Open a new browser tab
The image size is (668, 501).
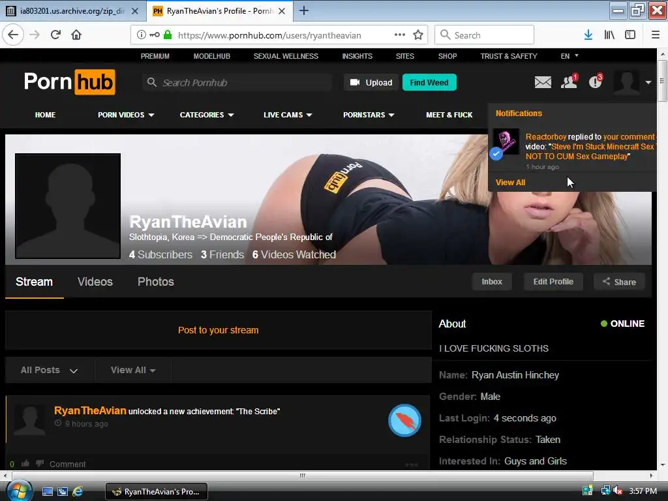tap(304, 10)
